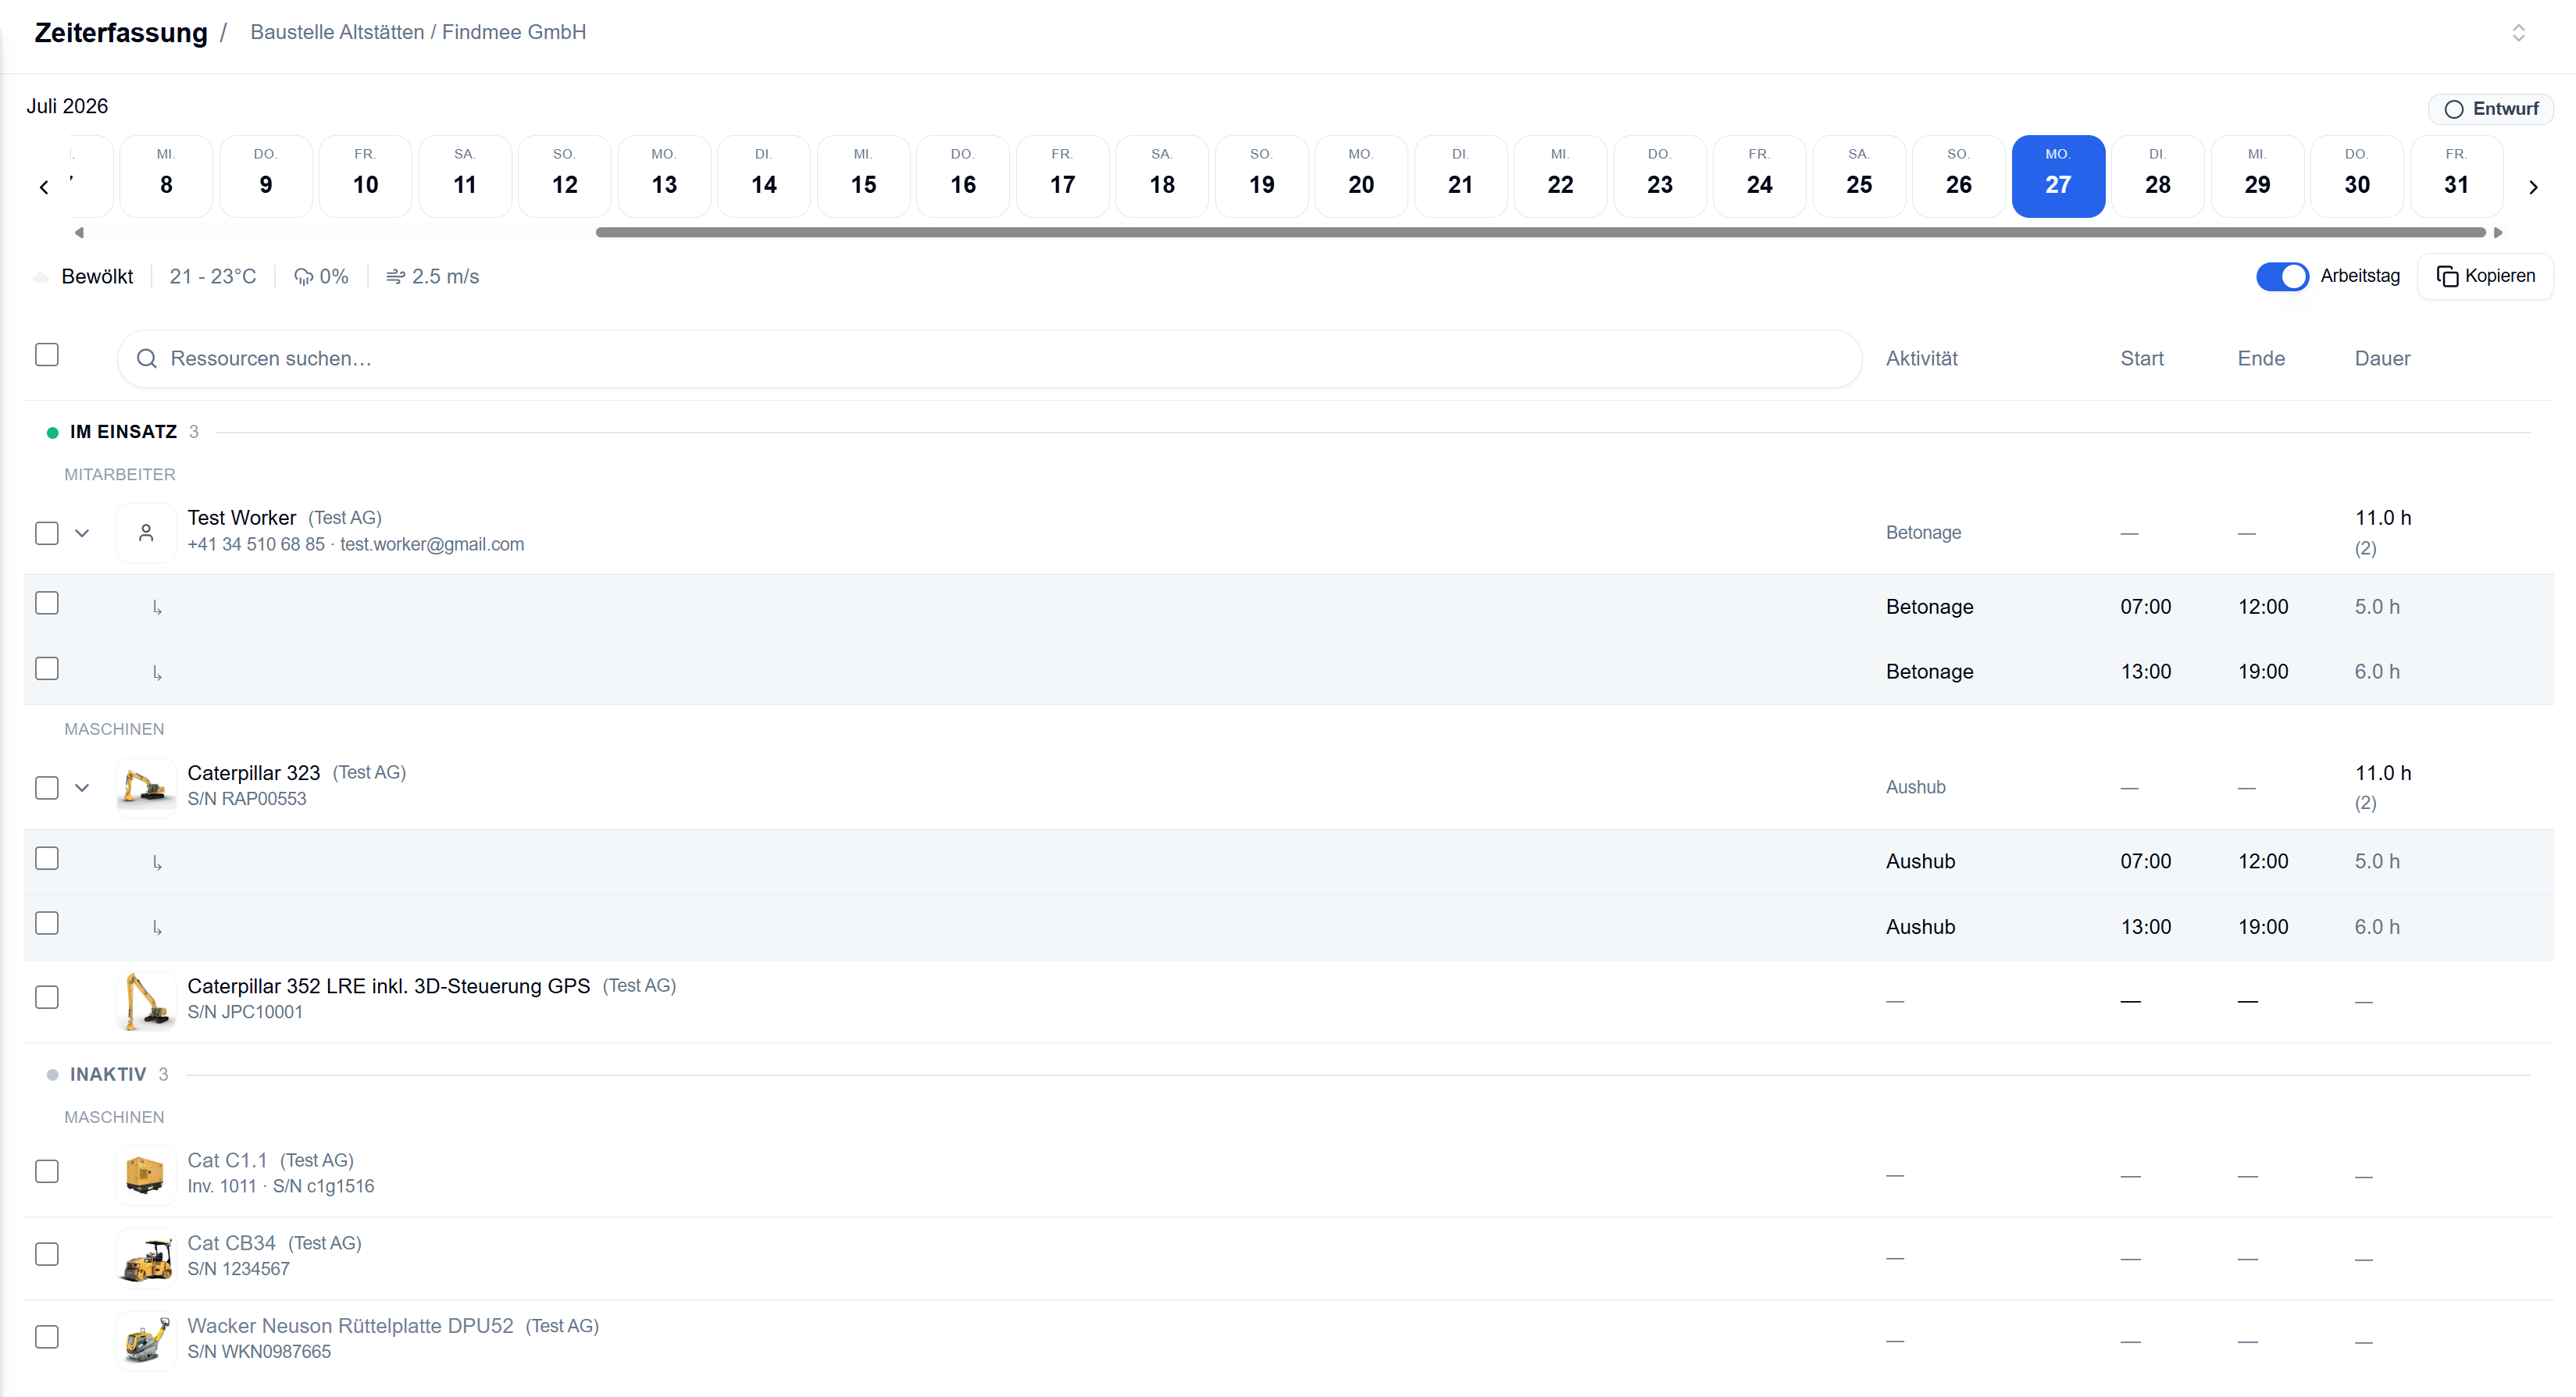The image size is (2576, 1397).
Task: Tick the Caterpillar 323 checkbox
Action: click(x=47, y=788)
